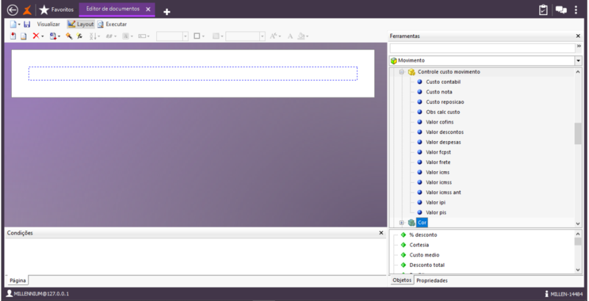Collapse Controle custo movimento tree node
Viewport: 589px width, 301px height.
click(x=402, y=72)
